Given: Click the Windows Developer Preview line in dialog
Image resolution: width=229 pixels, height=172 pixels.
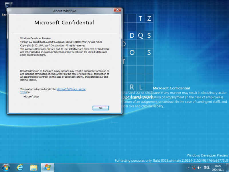Looking at the screenshot, I should pos(35,38).
